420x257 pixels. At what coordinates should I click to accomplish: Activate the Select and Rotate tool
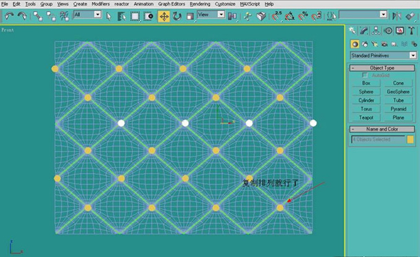pos(177,16)
